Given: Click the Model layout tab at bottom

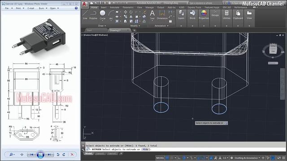Looking at the screenshot, I should point(89,153).
